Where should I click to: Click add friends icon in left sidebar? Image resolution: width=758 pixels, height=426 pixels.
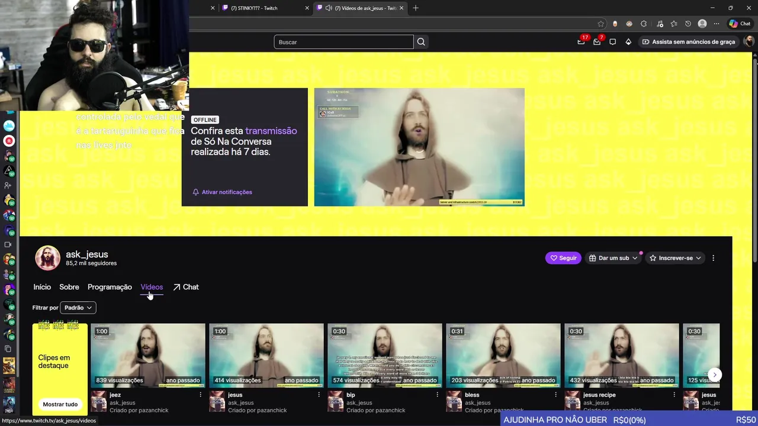8,186
